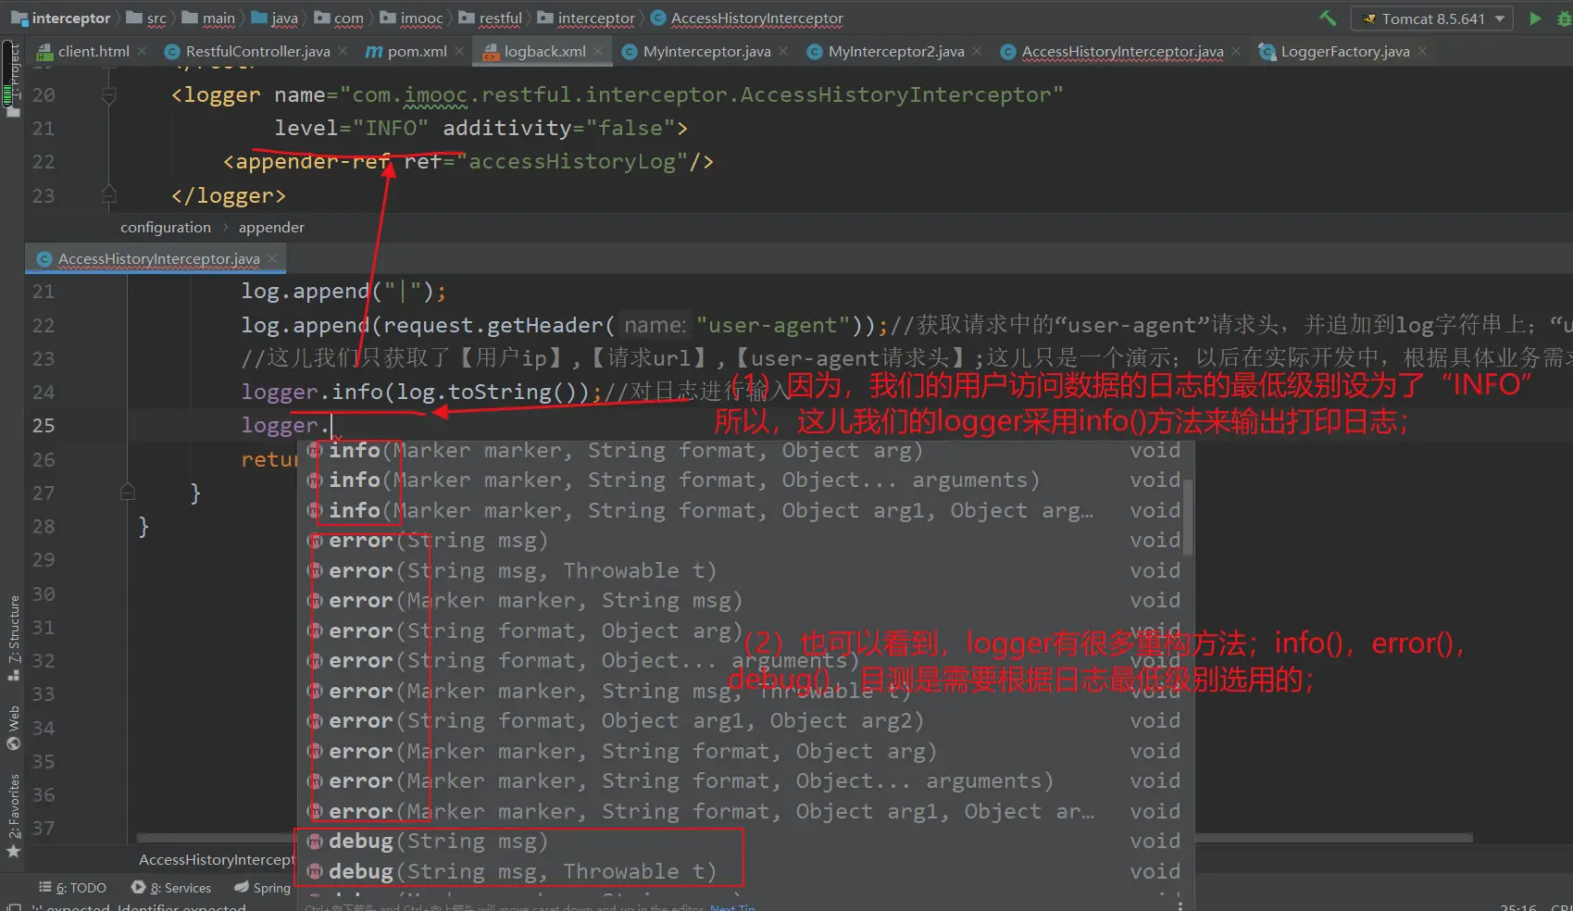Click the completion popup vertical scrollbar

(1187, 517)
